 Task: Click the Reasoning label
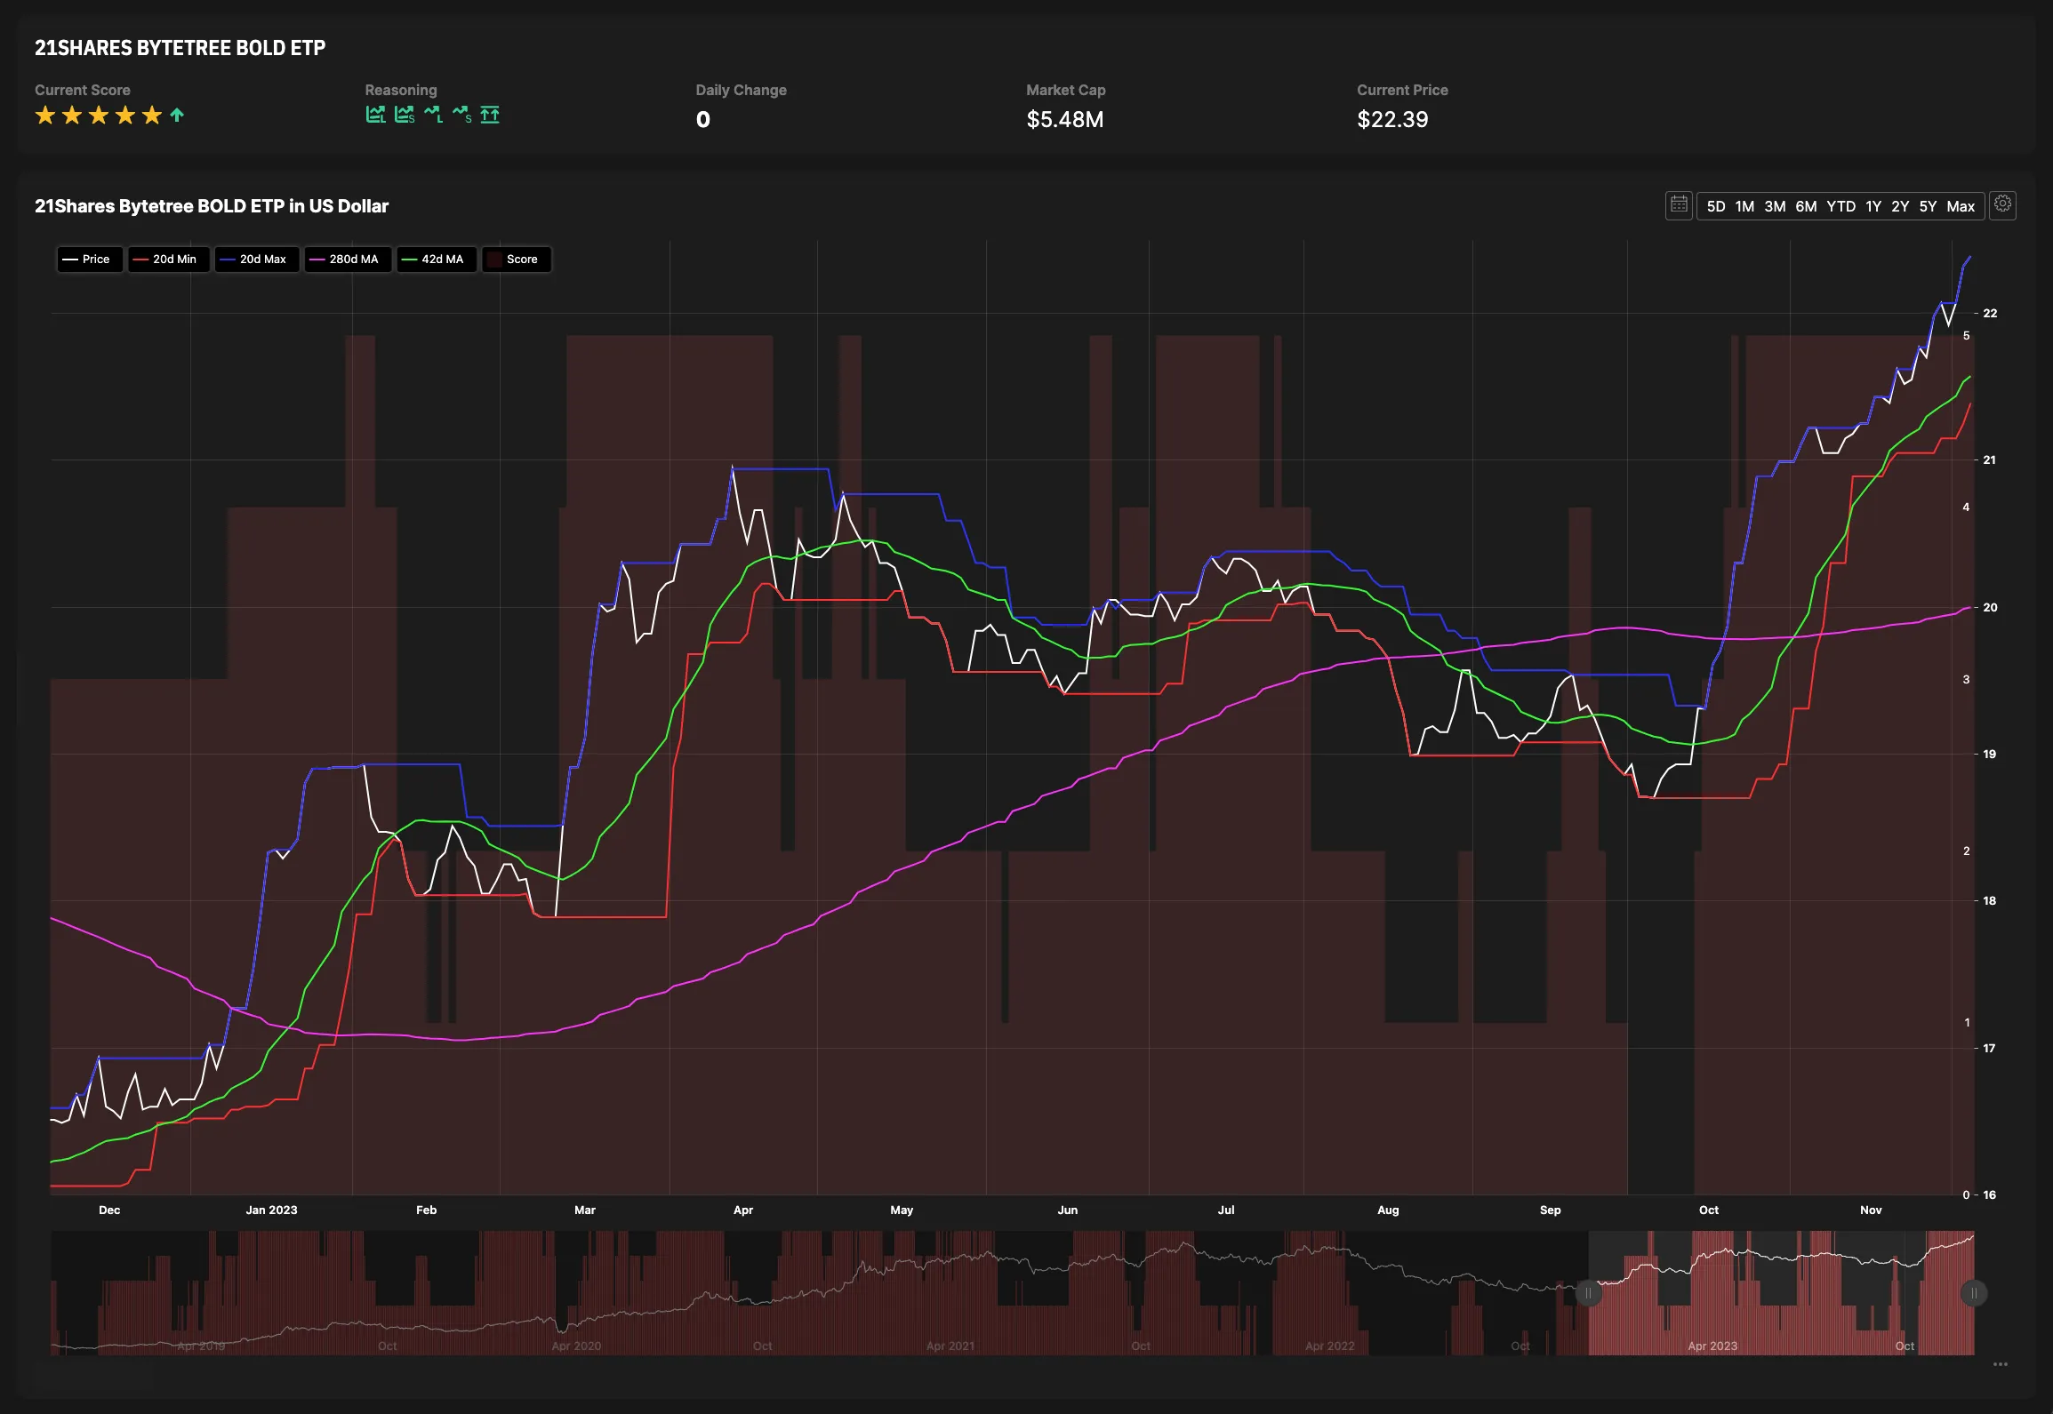(401, 90)
